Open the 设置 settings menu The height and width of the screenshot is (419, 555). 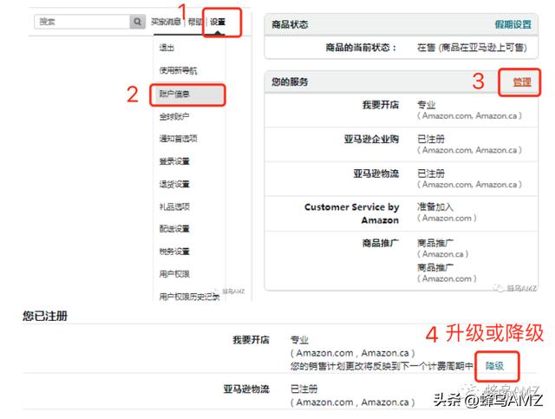pyautogui.click(x=218, y=22)
